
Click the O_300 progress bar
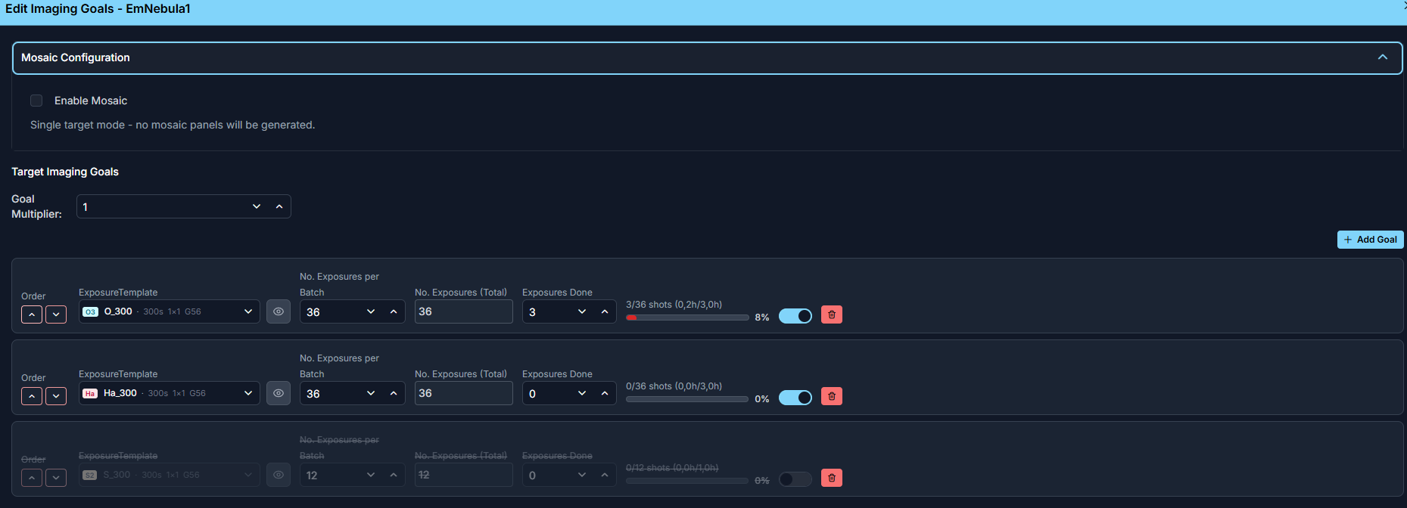pos(687,317)
